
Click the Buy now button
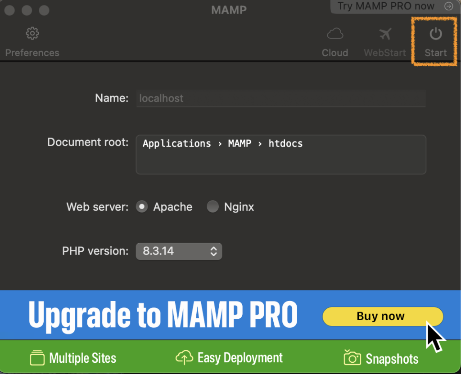pyautogui.click(x=383, y=316)
